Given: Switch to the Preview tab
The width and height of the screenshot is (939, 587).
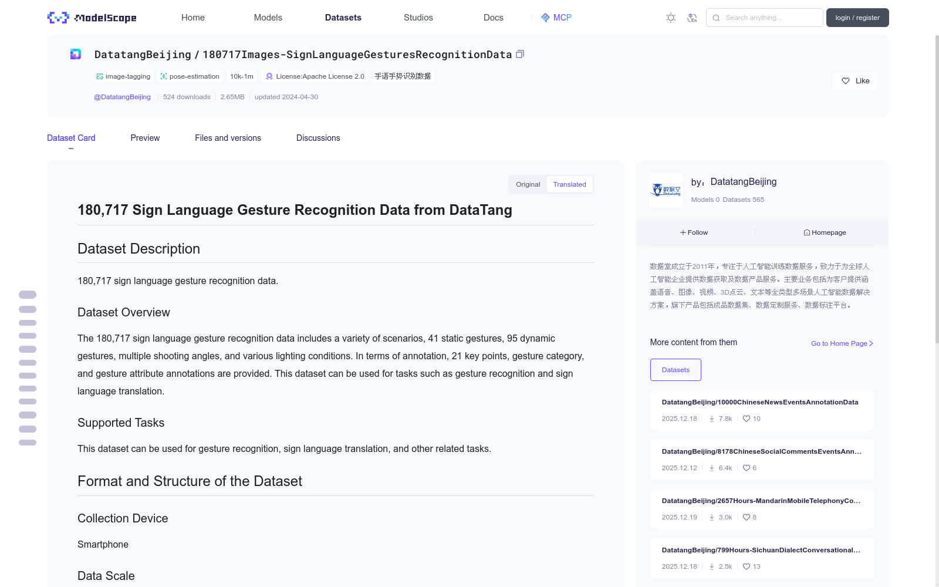Looking at the screenshot, I should tap(145, 138).
